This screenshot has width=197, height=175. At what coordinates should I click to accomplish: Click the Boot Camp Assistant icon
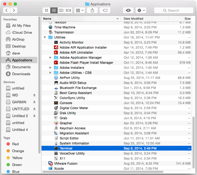56,93
